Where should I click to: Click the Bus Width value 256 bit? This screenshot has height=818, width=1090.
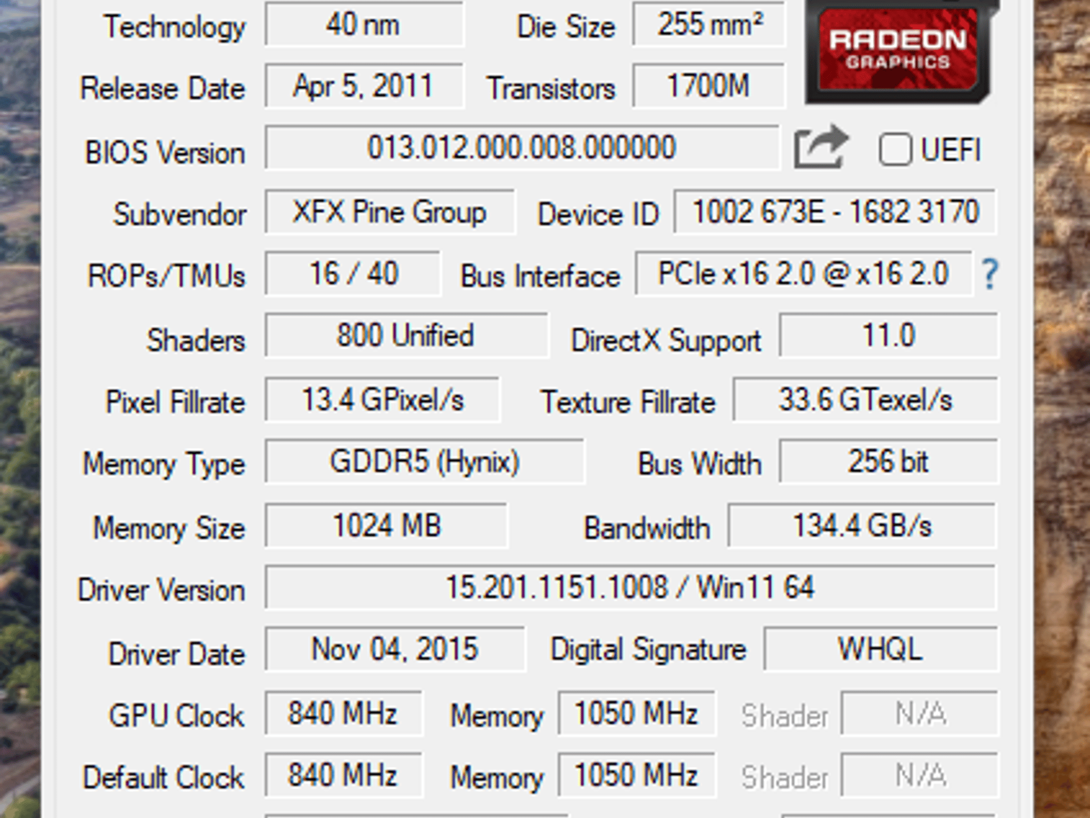[x=888, y=462]
